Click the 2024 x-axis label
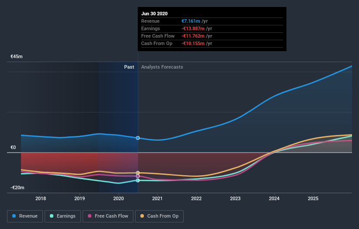359x229 pixels. (274, 198)
